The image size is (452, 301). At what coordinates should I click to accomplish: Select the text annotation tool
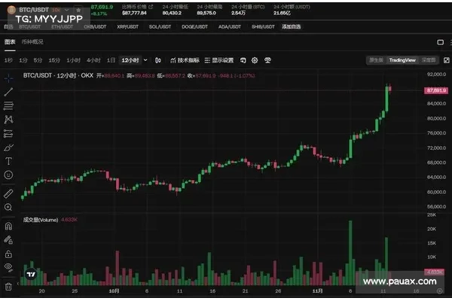coord(8,161)
